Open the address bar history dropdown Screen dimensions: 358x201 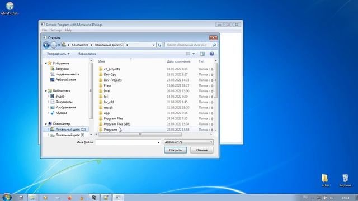coord(153,45)
